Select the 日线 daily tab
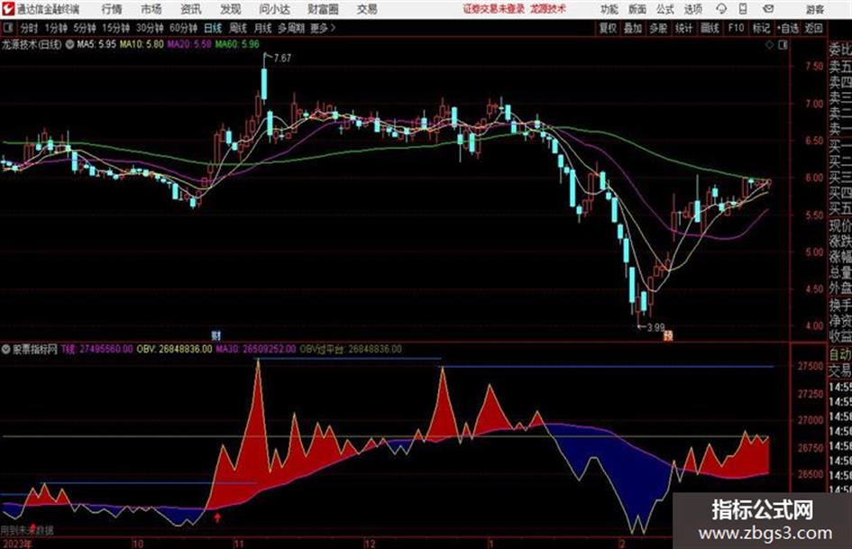This screenshot has width=852, height=549. (213, 28)
